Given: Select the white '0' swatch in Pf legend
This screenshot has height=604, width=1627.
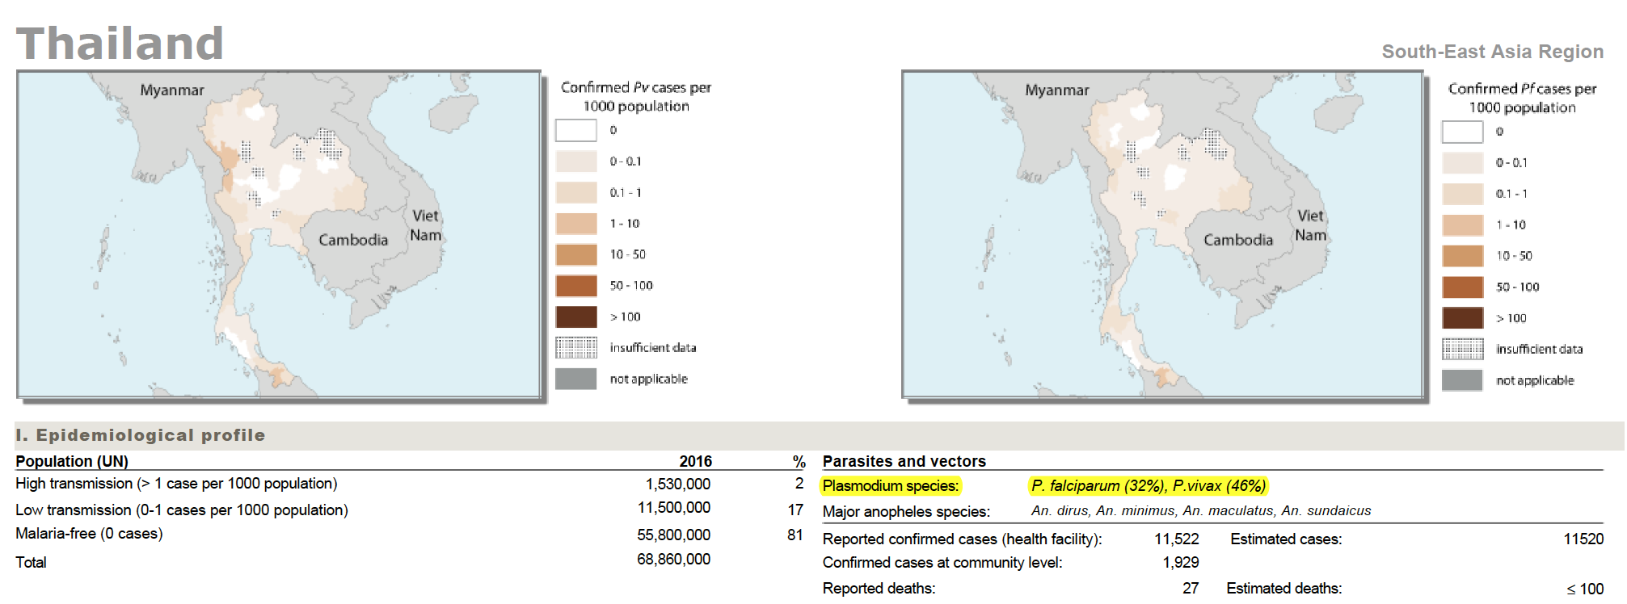Looking at the screenshot, I should [1462, 132].
